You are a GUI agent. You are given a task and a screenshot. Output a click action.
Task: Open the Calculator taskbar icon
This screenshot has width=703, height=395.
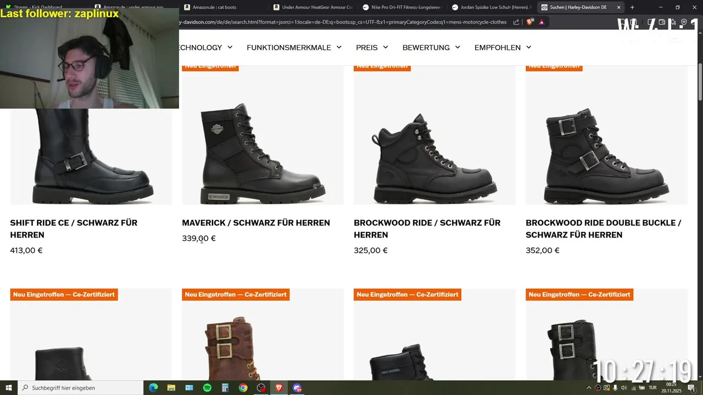pos(225,388)
